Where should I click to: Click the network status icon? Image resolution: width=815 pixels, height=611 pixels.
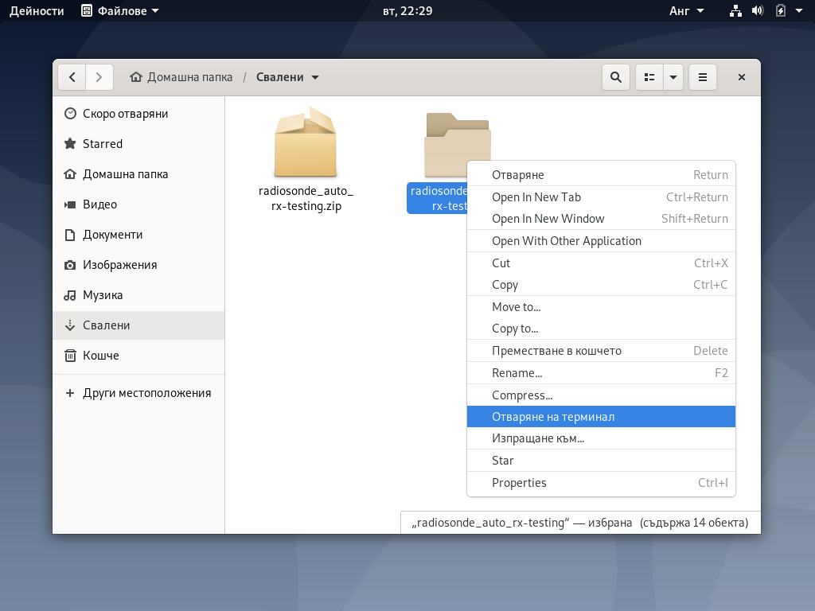(x=735, y=11)
